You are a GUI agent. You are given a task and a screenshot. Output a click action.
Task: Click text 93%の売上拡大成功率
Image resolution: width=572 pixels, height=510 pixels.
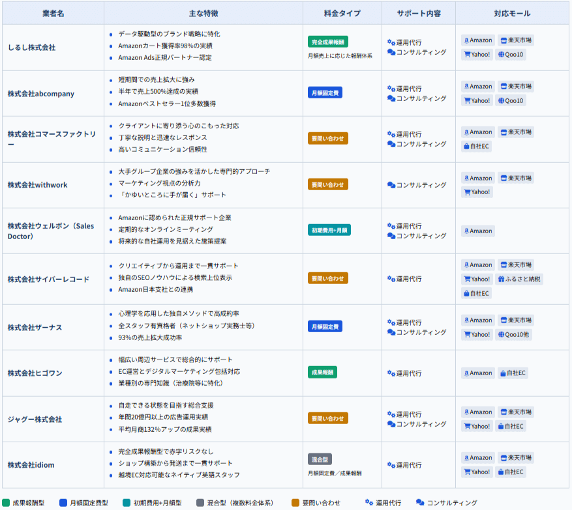150,337
